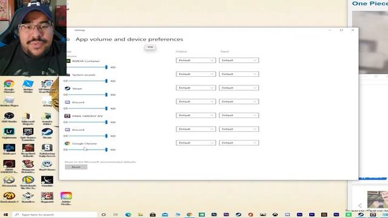Image resolution: width=388 pixels, height=218 pixels.
Task: Go to Settings home via house icon
Action: [x=68, y=39]
